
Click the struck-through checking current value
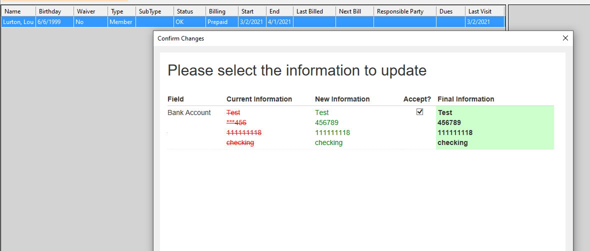tap(240, 143)
